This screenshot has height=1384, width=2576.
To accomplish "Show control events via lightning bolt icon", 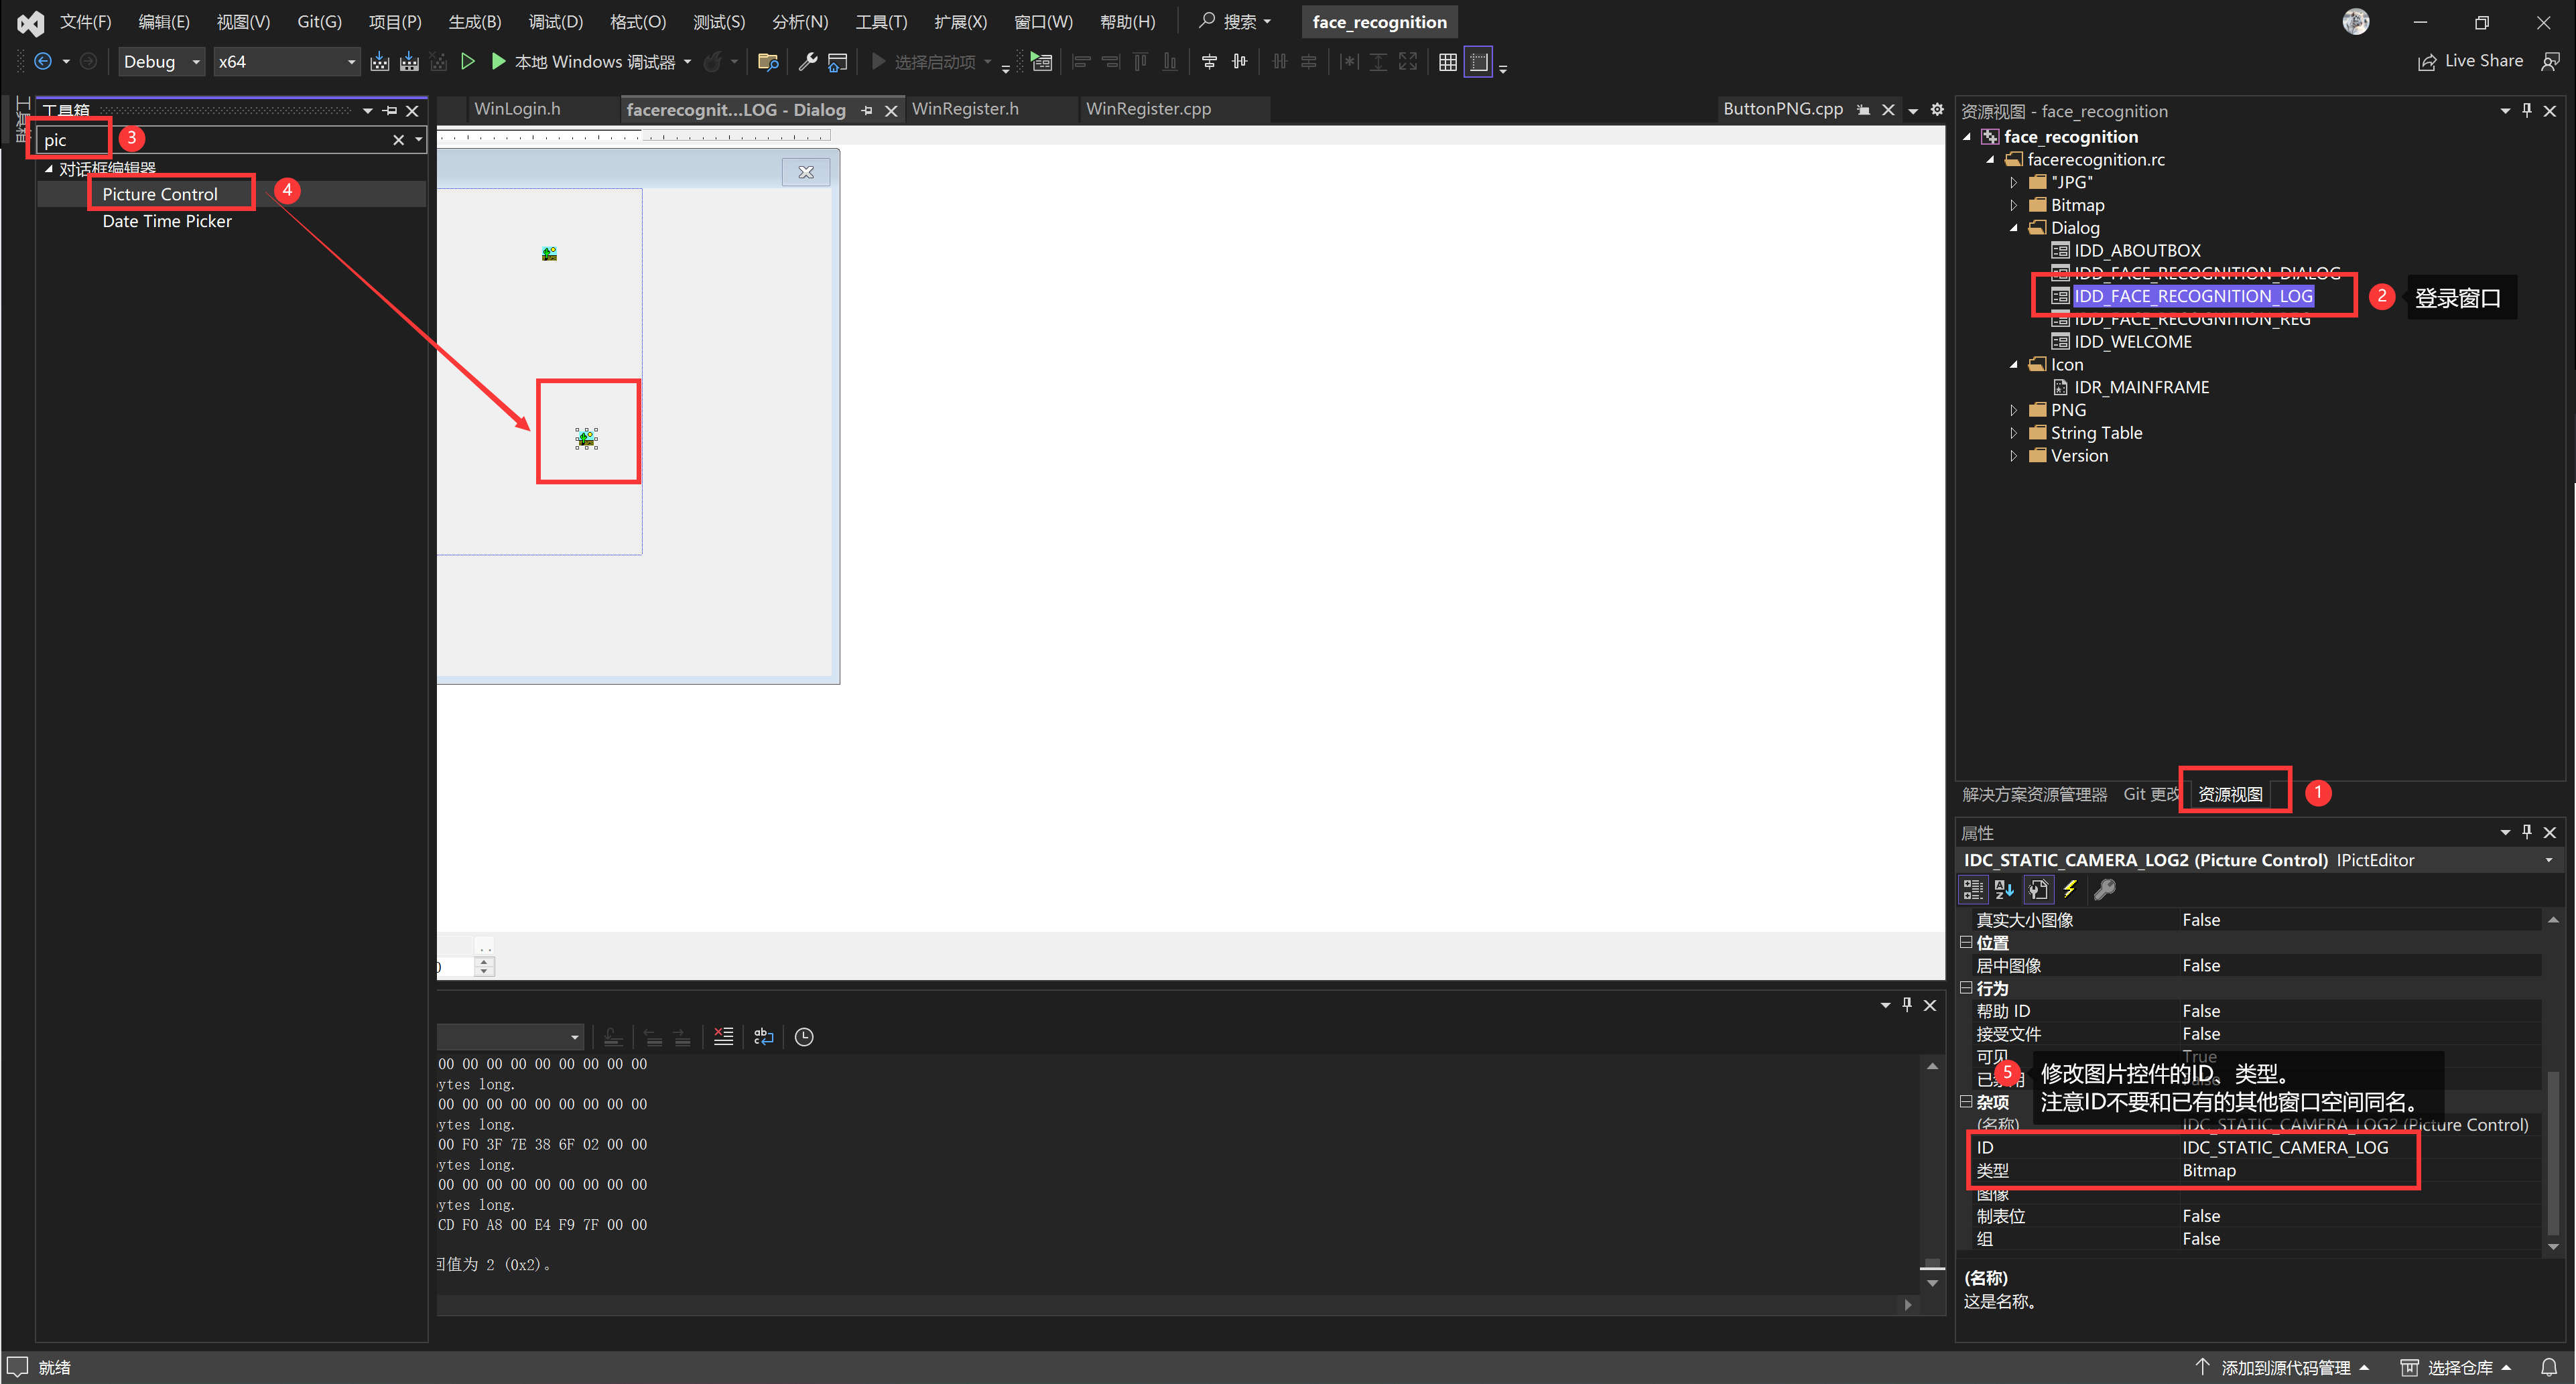I will [x=2070, y=889].
